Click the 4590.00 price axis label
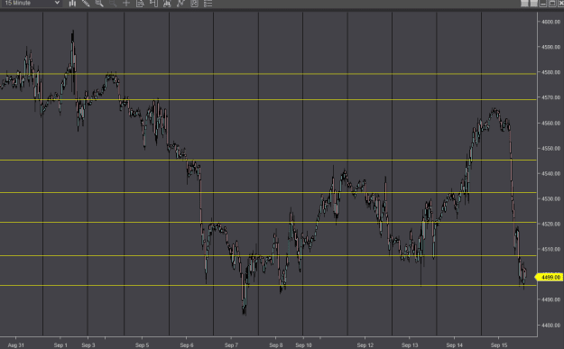This screenshot has height=349, width=564. click(x=550, y=47)
